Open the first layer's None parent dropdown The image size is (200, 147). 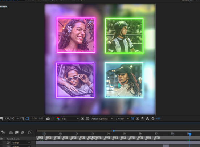click(21, 143)
